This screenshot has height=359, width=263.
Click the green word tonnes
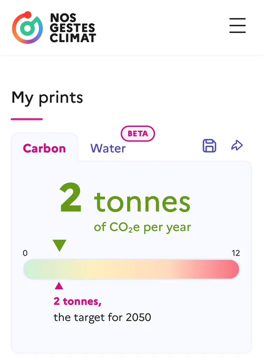coord(142,202)
